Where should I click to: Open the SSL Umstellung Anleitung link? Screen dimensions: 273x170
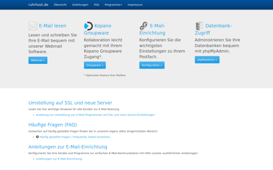coord(96,115)
